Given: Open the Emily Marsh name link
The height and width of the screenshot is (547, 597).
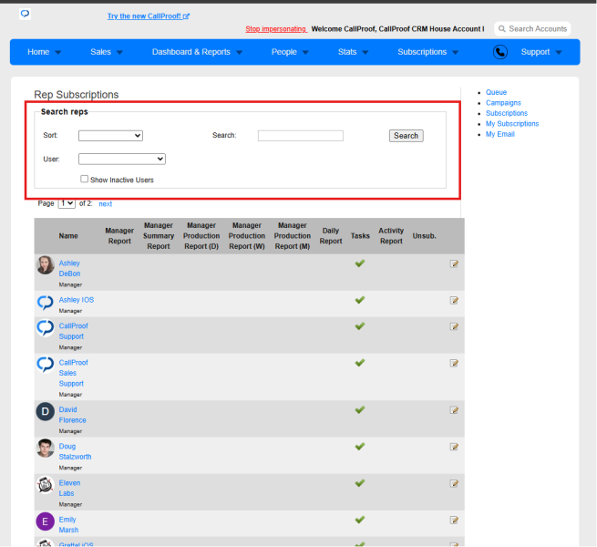Looking at the screenshot, I should [x=68, y=524].
